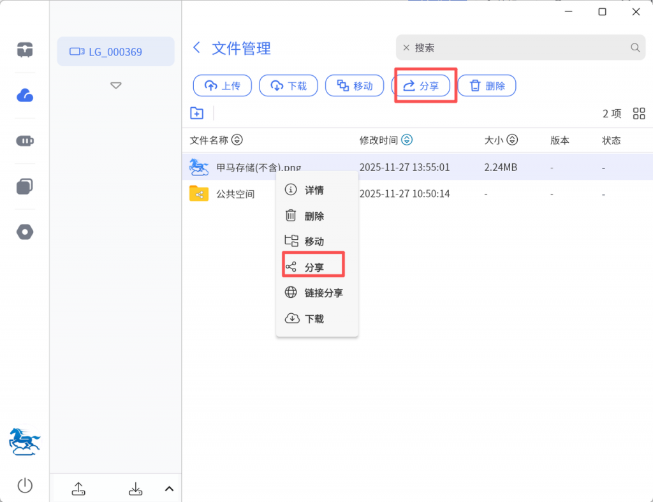This screenshot has height=502, width=653.
Task: Open the cloud storage sidebar icon
Action: click(x=25, y=96)
